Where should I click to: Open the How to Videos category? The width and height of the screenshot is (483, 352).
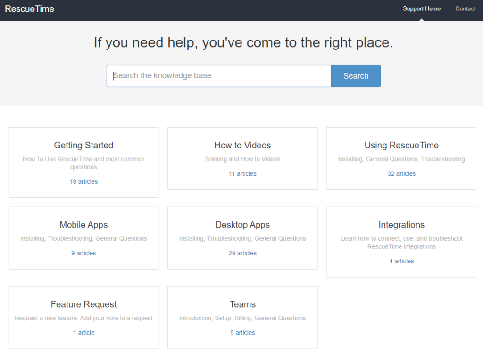(x=242, y=145)
